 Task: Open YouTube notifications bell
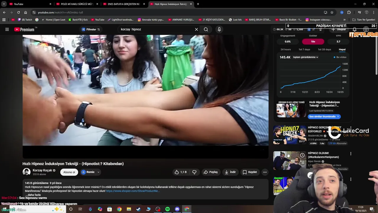tap(355, 29)
